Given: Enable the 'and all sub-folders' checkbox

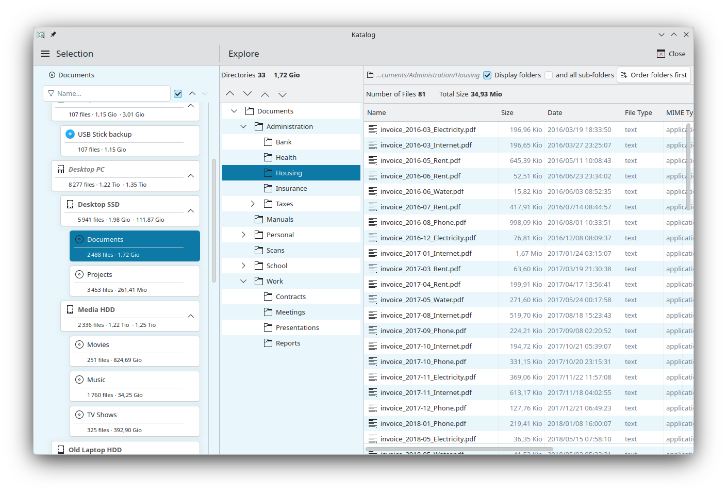Looking at the screenshot, I should click(x=549, y=75).
